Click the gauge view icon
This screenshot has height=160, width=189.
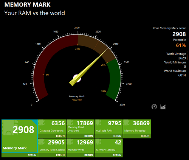[x=154, y=107]
